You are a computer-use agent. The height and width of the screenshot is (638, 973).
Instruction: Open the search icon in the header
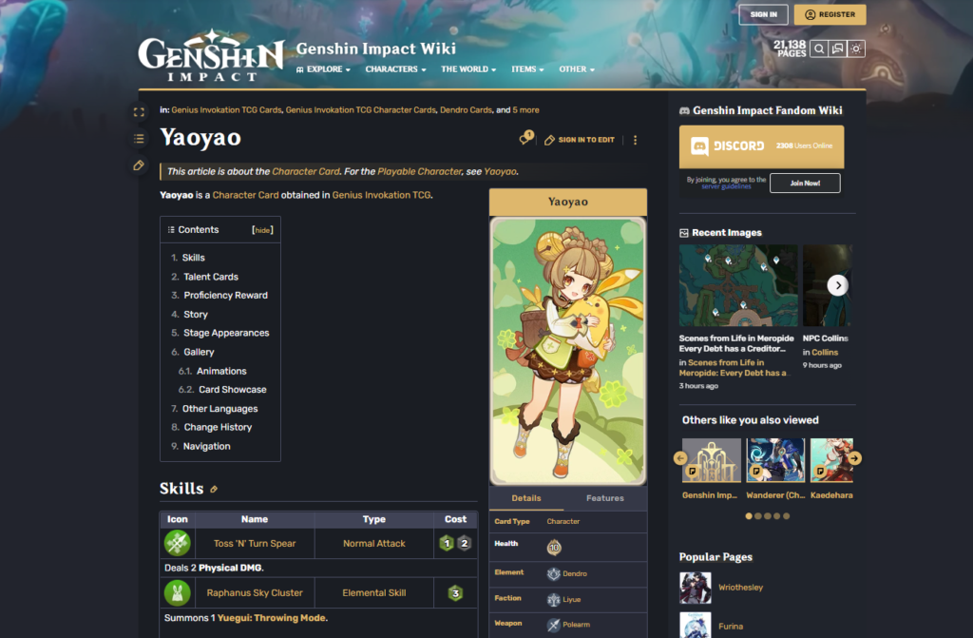(x=819, y=48)
